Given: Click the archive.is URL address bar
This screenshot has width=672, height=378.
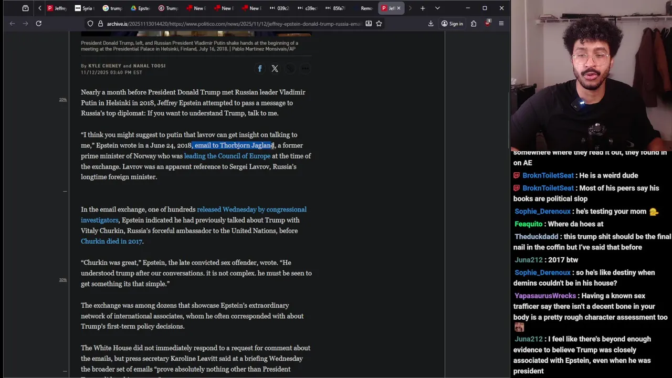Looking at the screenshot, I should click(234, 24).
